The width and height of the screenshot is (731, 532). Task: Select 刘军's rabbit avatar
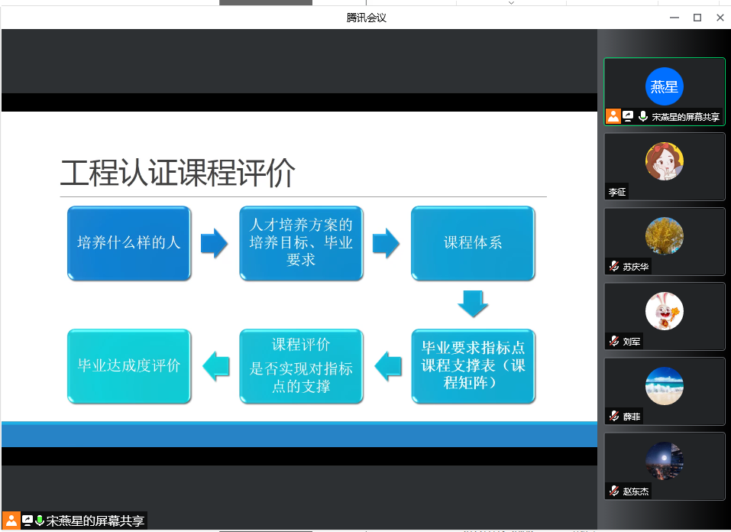tap(664, 311)
